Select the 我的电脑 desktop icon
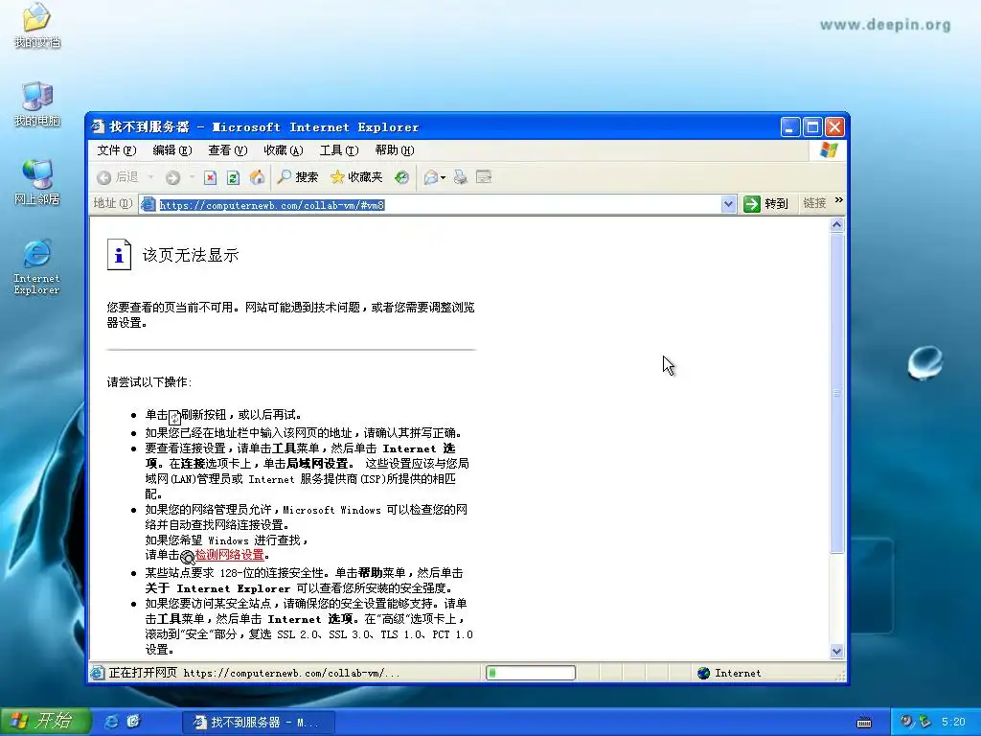Viewport: 981px width, 736px height. [37, 103]
